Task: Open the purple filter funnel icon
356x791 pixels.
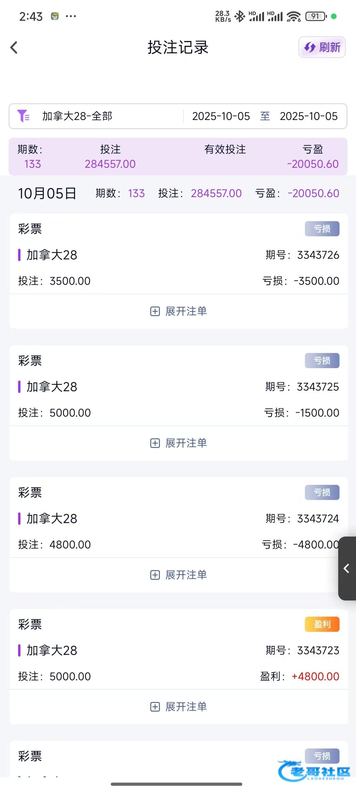Action: pyautogui.click(x=23, y=116)
